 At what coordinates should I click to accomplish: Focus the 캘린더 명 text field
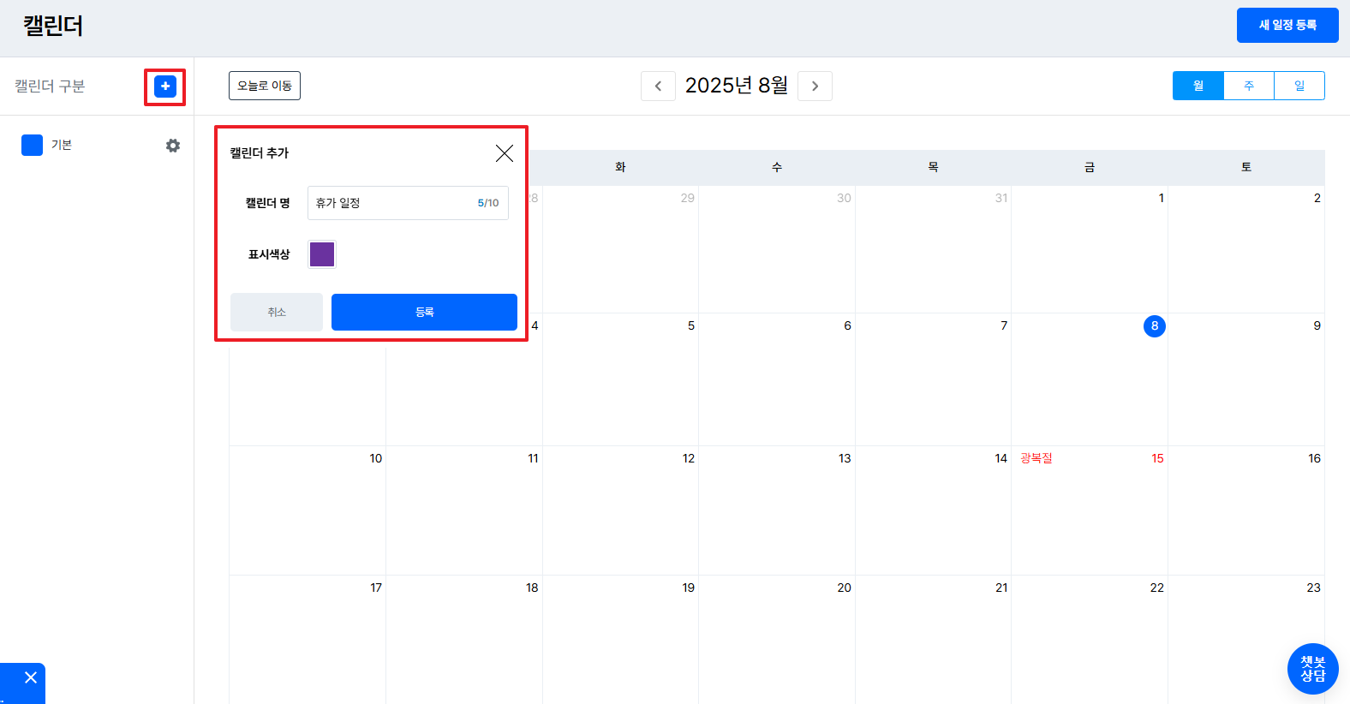390,203
